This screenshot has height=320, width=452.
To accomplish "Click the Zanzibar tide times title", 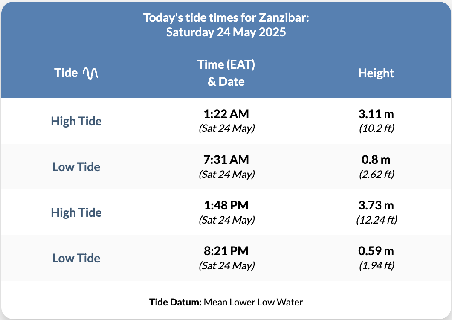I will tap(226, 25).
